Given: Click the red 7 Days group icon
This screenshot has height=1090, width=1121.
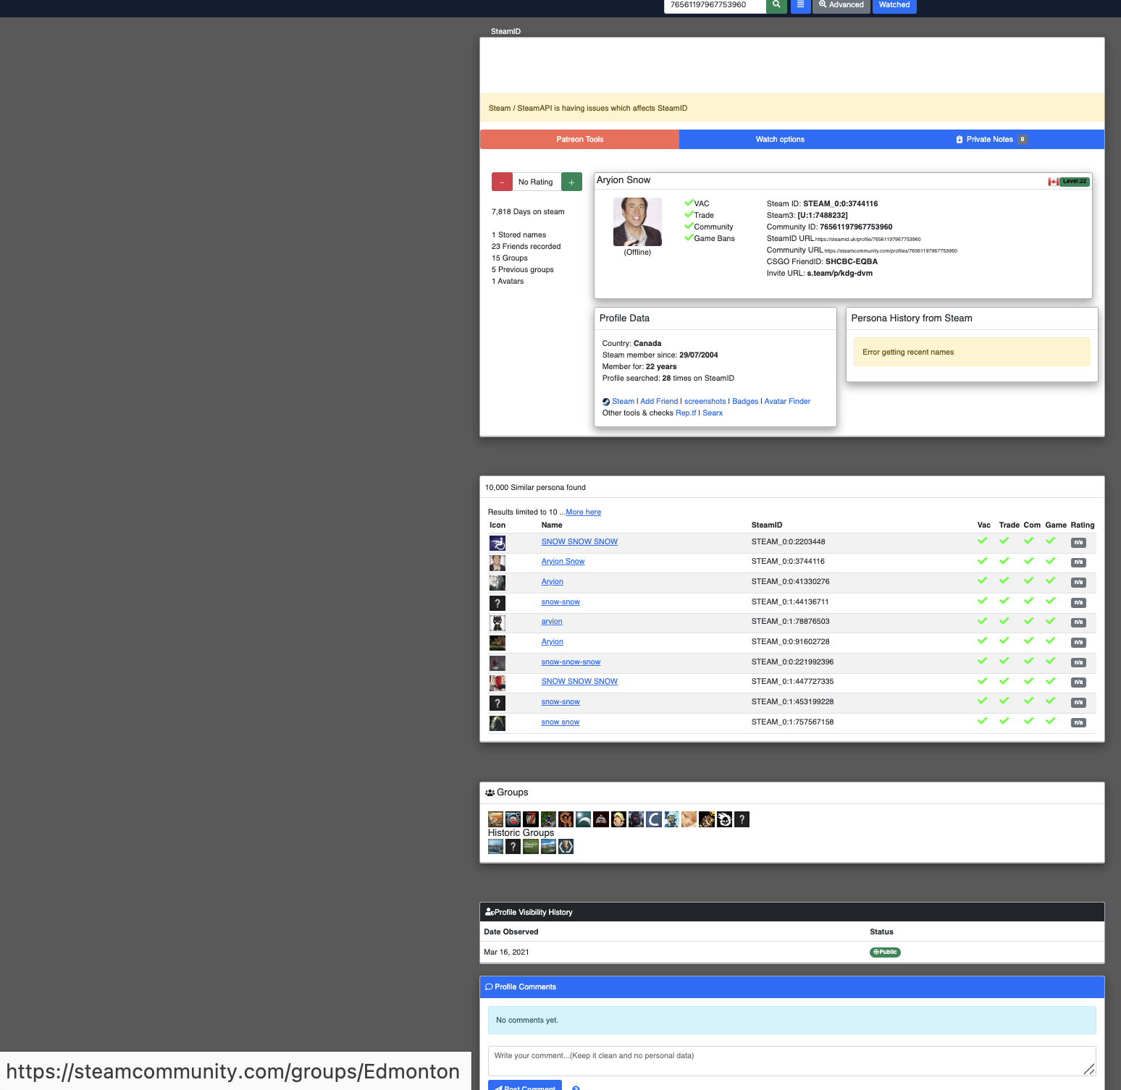Looking at the screenshot, I should click(x=531, y=819).
